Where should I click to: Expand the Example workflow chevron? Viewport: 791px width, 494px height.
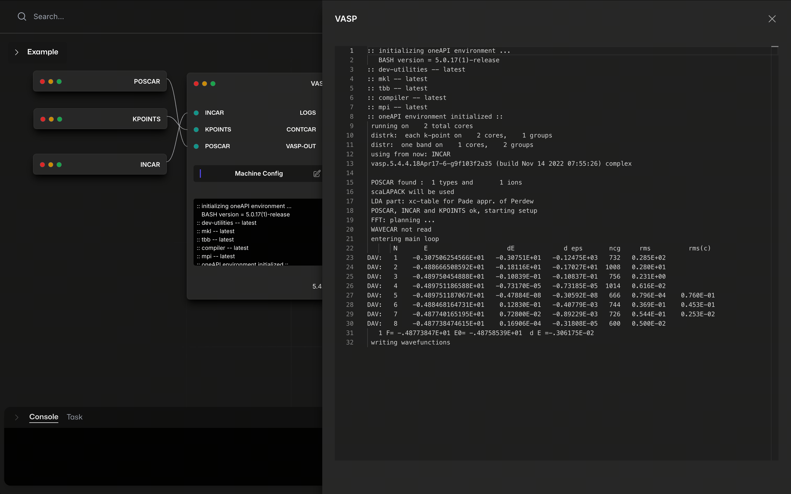(17, 52)
